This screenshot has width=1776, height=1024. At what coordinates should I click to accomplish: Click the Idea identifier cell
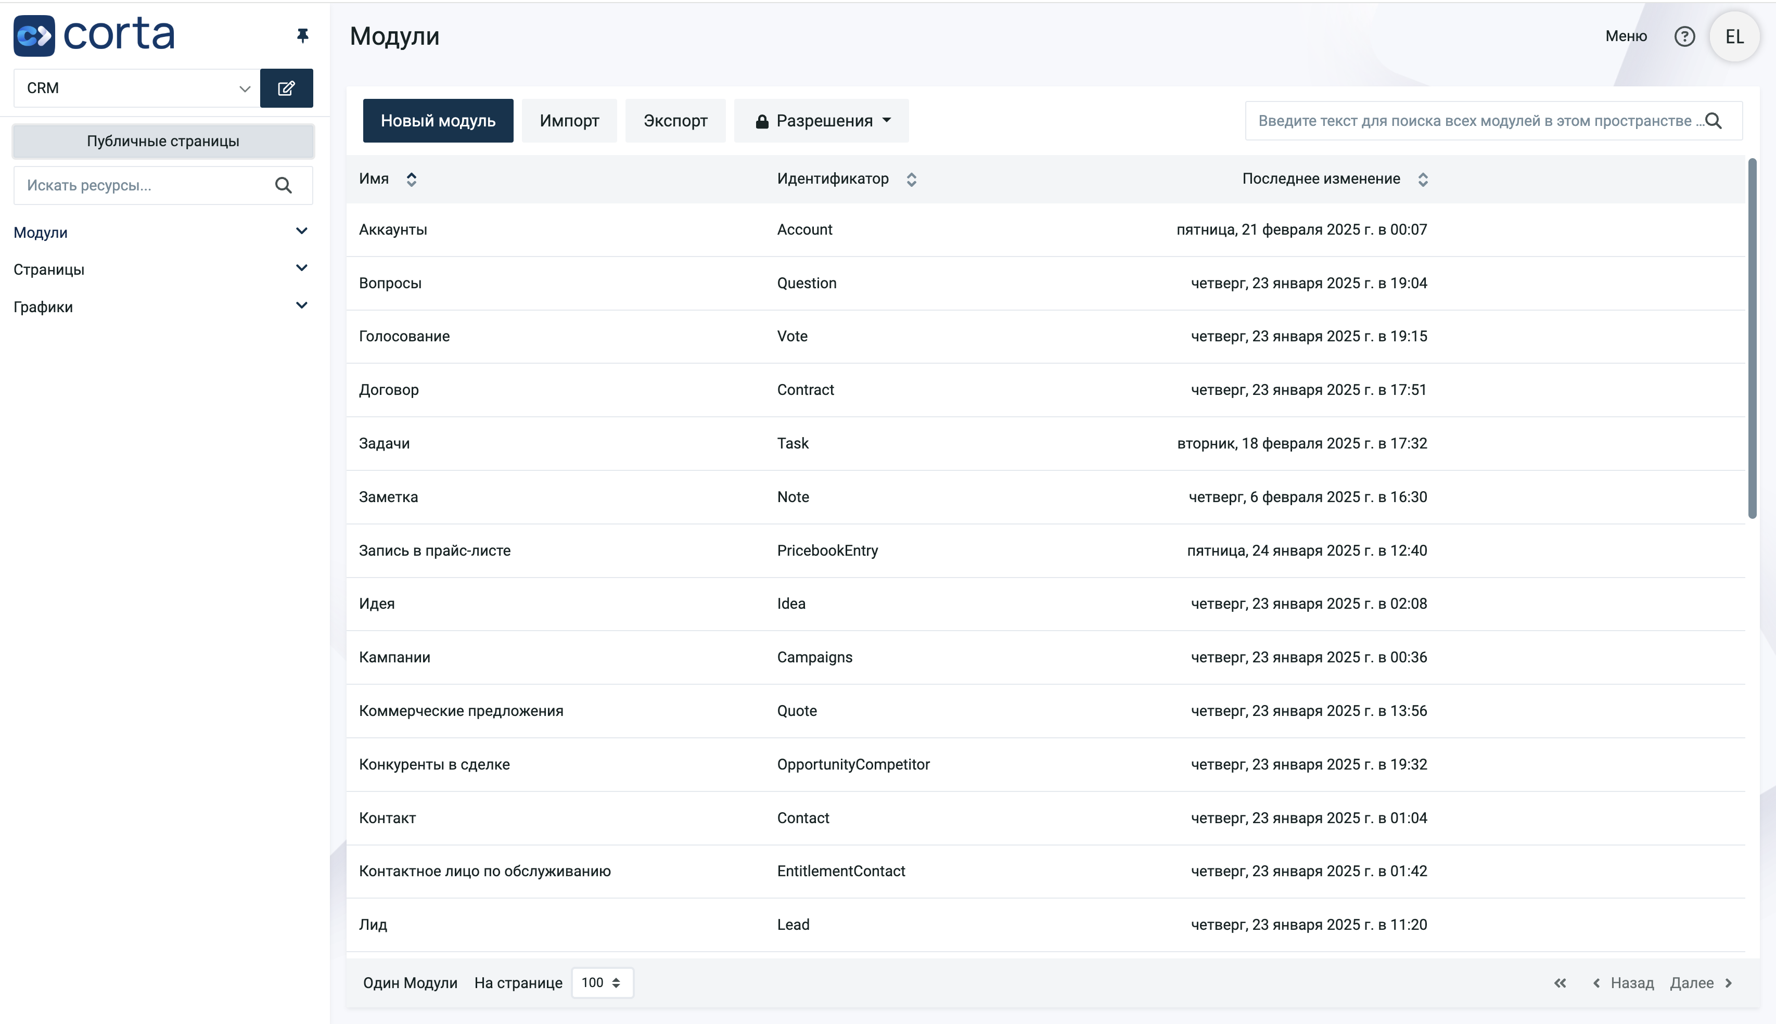pyautogui.click(x=790, y=604)
